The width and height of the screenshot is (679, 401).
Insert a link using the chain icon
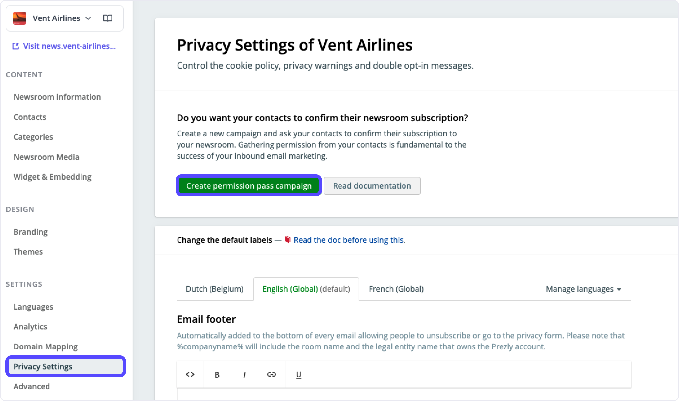point(272,374)
